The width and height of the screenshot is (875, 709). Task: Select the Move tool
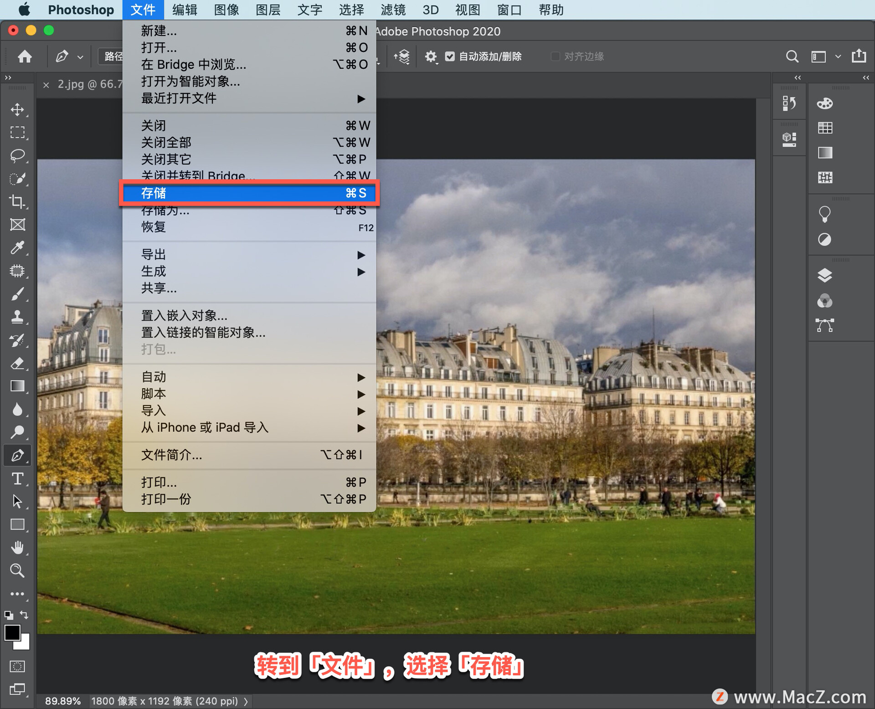(17, 109)
